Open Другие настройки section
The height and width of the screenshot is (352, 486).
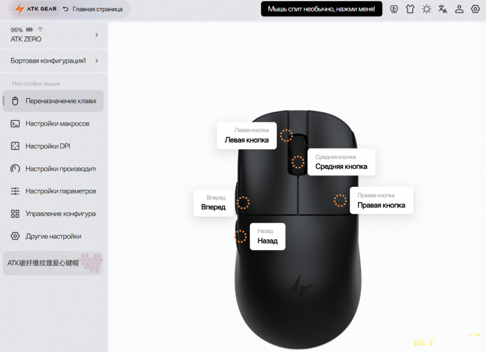point(53,236)
